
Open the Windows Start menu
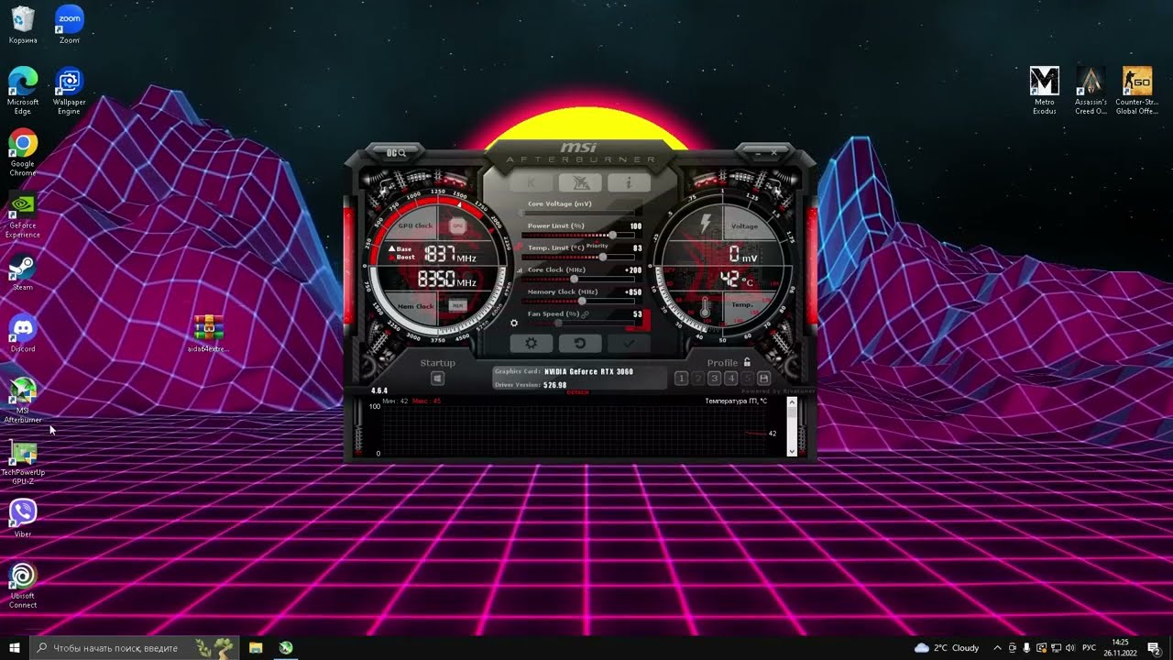click(x=15, y=647)
